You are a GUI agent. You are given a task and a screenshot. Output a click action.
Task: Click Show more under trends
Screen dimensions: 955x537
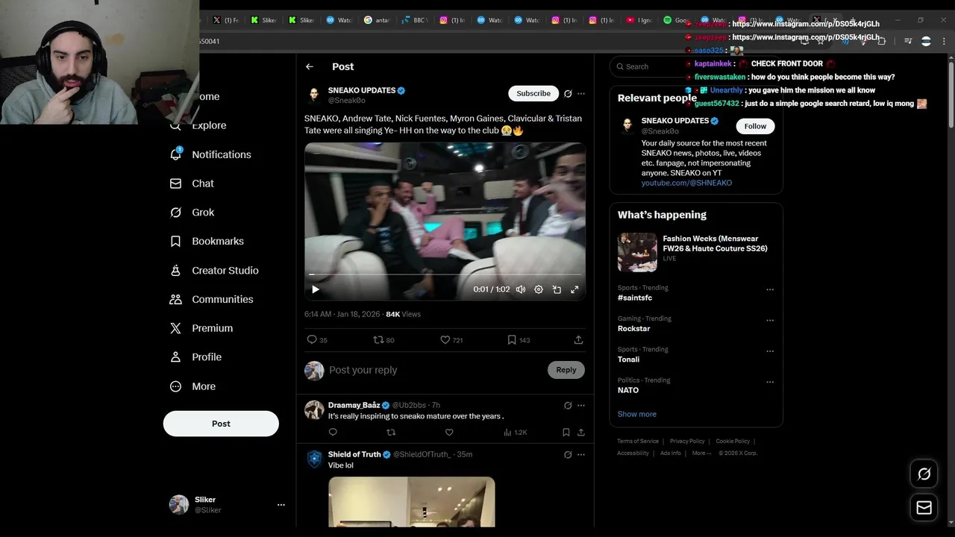(x=637, y=414)
